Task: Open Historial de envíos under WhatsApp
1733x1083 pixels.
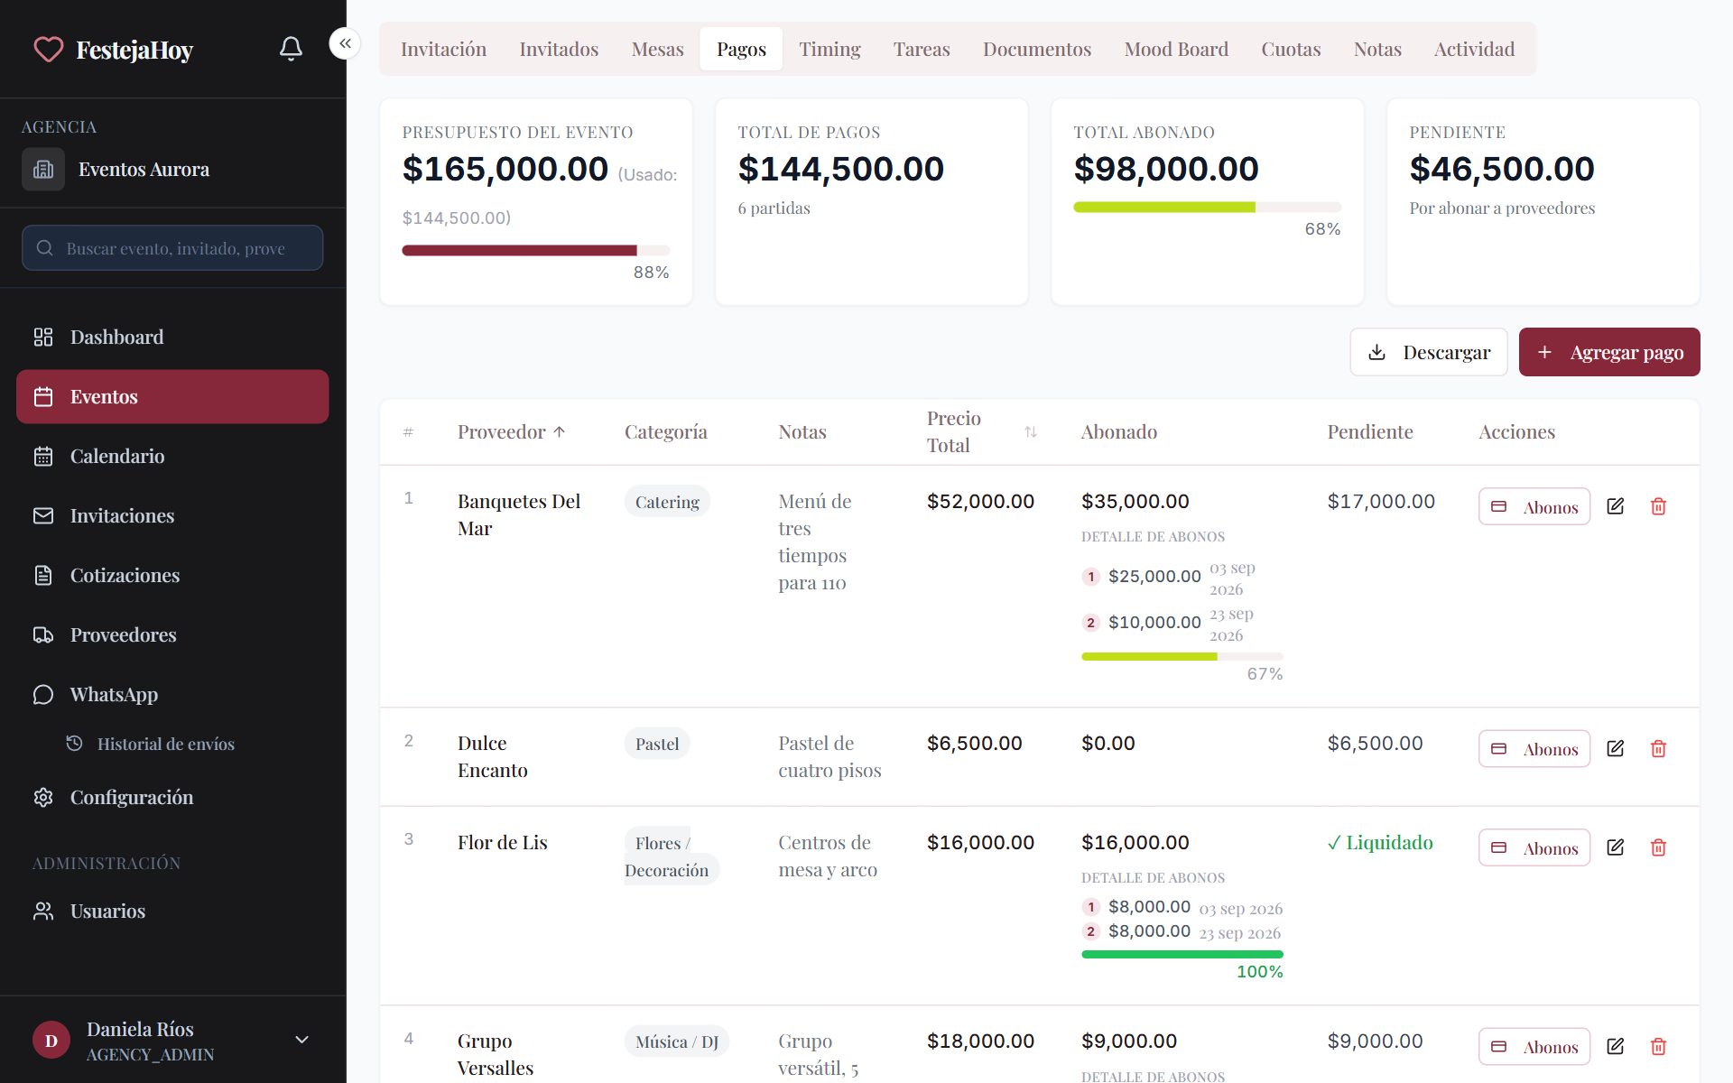Action: [166, 744]
